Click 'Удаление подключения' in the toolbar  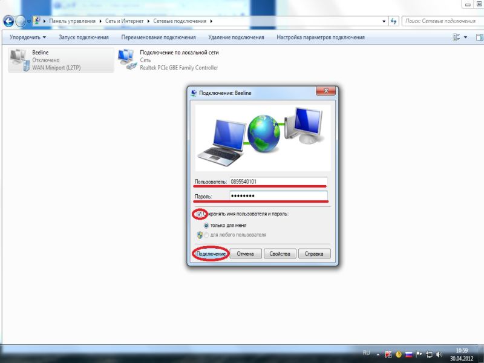236,38
